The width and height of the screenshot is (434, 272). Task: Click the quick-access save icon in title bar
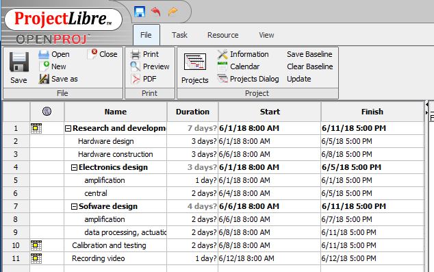coord(140,12)
